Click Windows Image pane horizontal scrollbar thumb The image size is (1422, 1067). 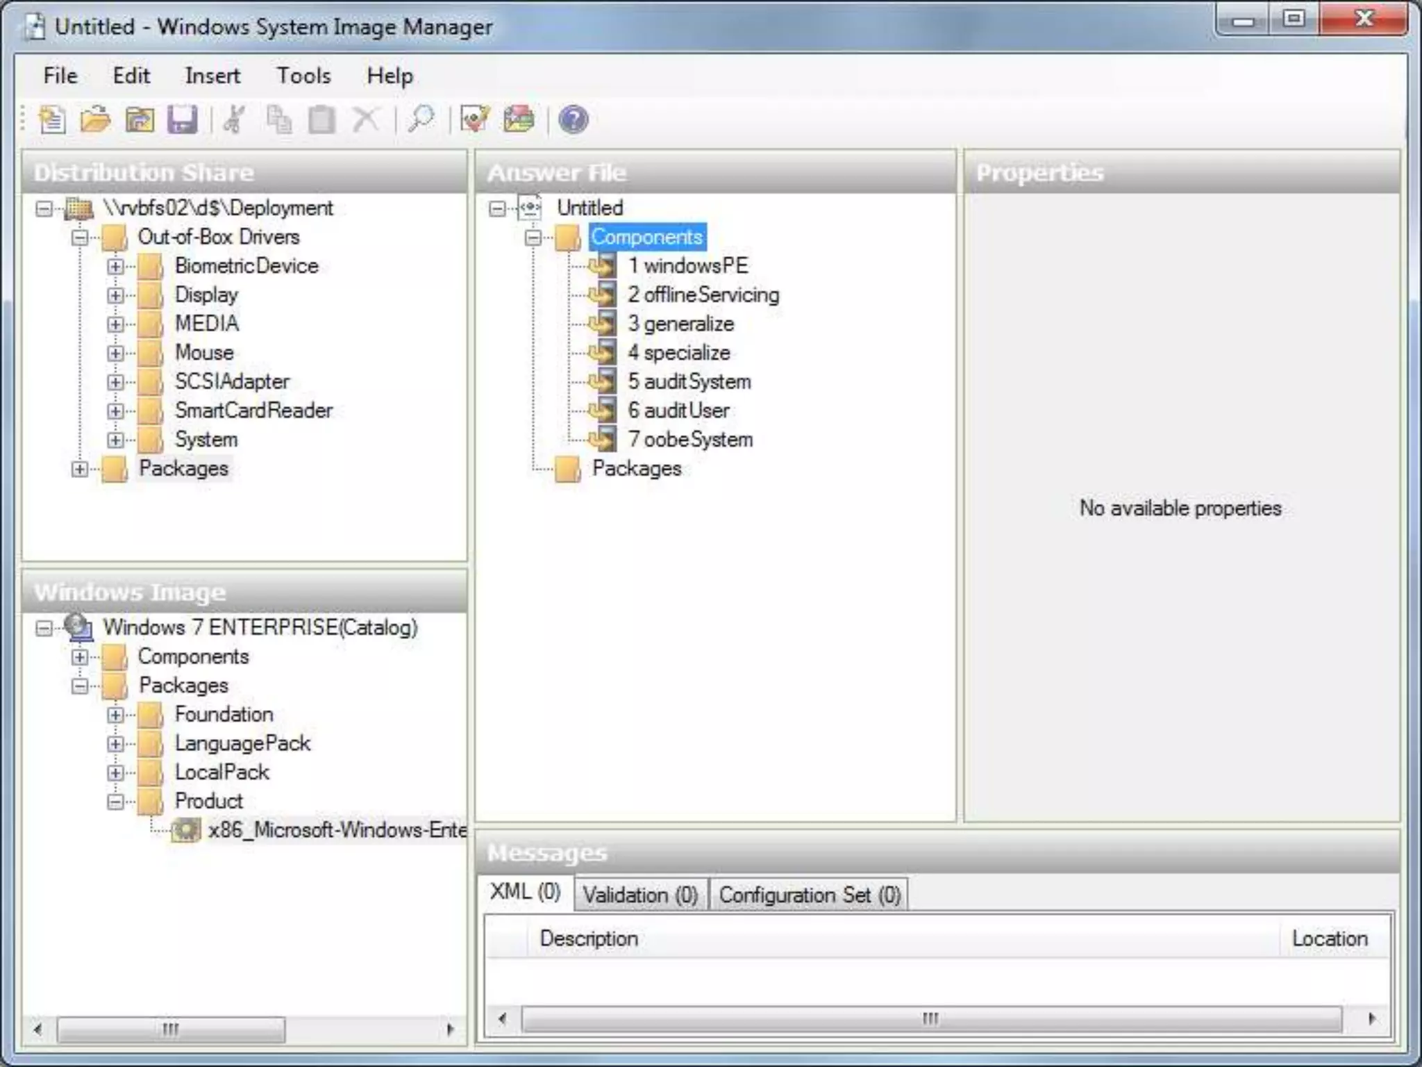point(171,1029)
